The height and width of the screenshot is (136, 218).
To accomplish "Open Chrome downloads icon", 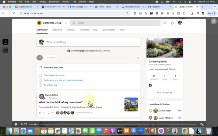I will [192, 13].
